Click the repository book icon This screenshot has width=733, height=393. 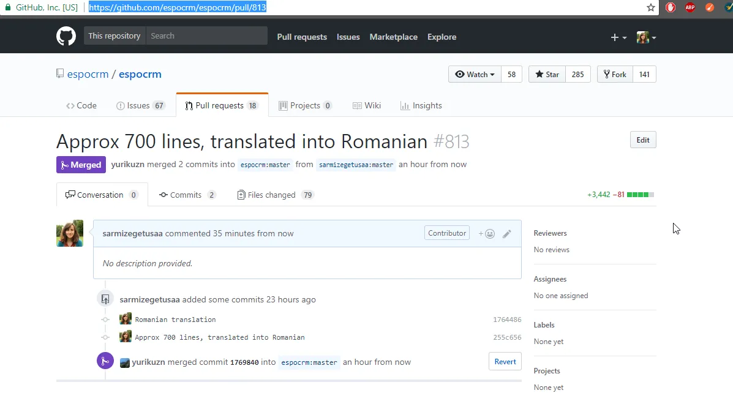click(x=60, y=74)
